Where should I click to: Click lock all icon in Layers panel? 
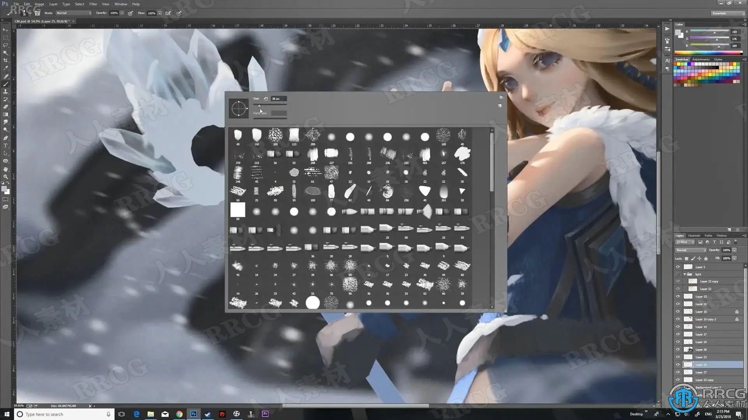(x=706, y=259)
